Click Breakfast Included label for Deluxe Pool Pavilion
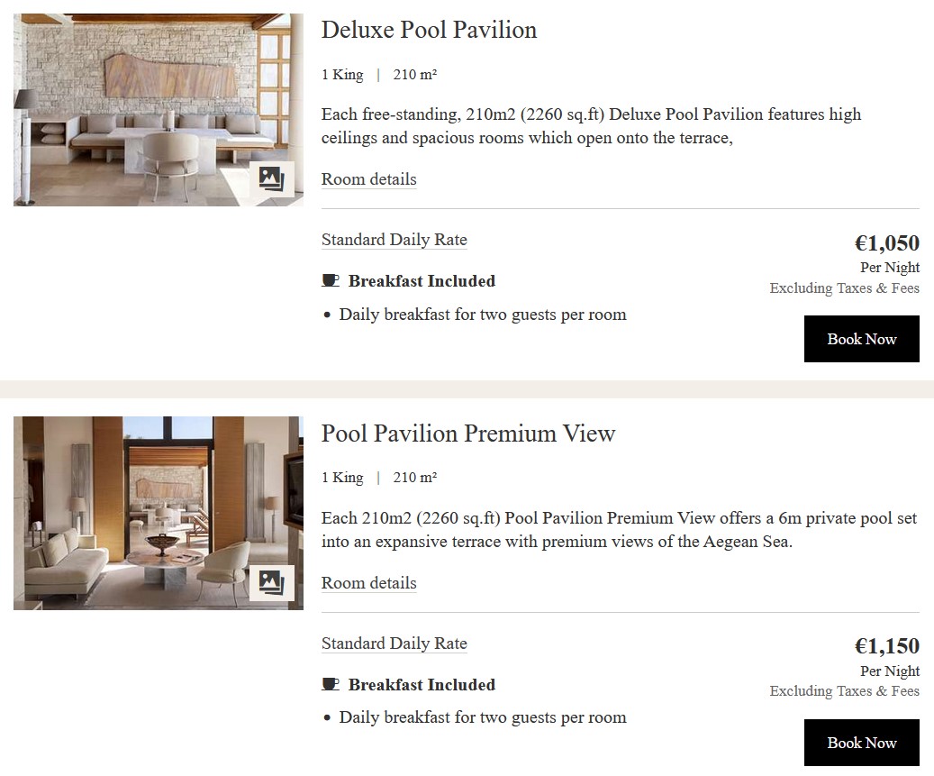Screen dimensions: 934x776 tap(422, 281)
